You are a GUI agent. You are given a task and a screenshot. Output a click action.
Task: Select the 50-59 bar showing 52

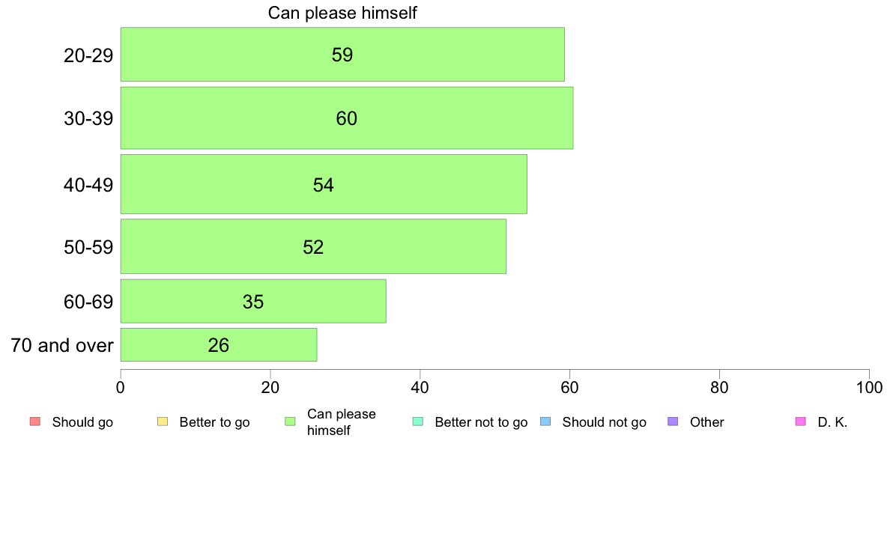pyautogui.click(x=313, y=247)
